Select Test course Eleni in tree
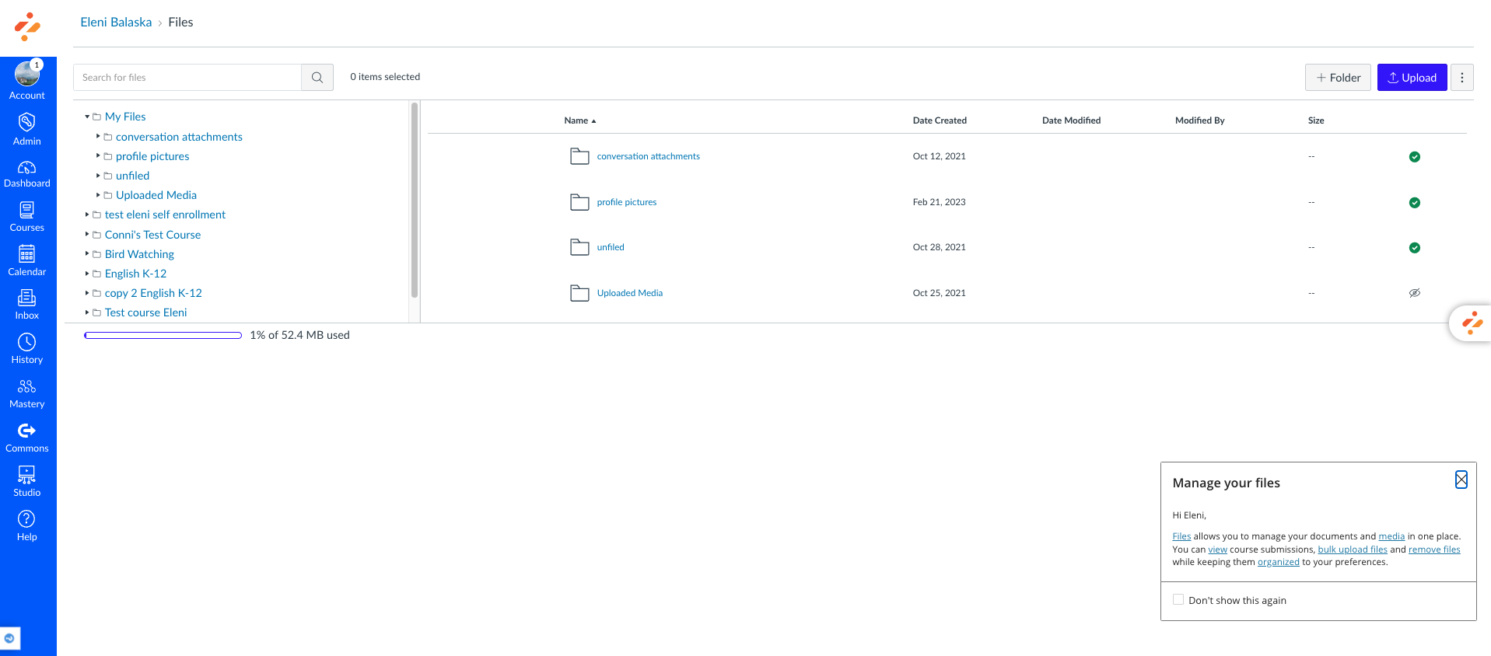This screenshot has width=1491, height=656. 146,312
